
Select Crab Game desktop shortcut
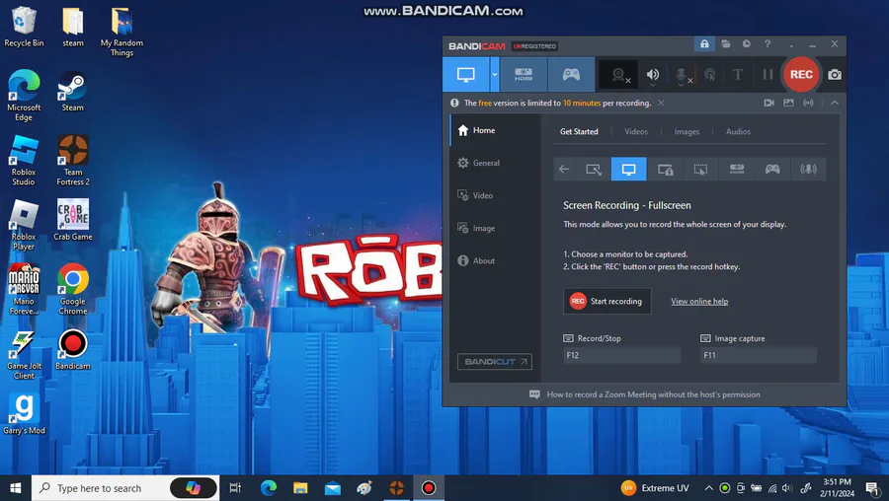pos(72,220)
